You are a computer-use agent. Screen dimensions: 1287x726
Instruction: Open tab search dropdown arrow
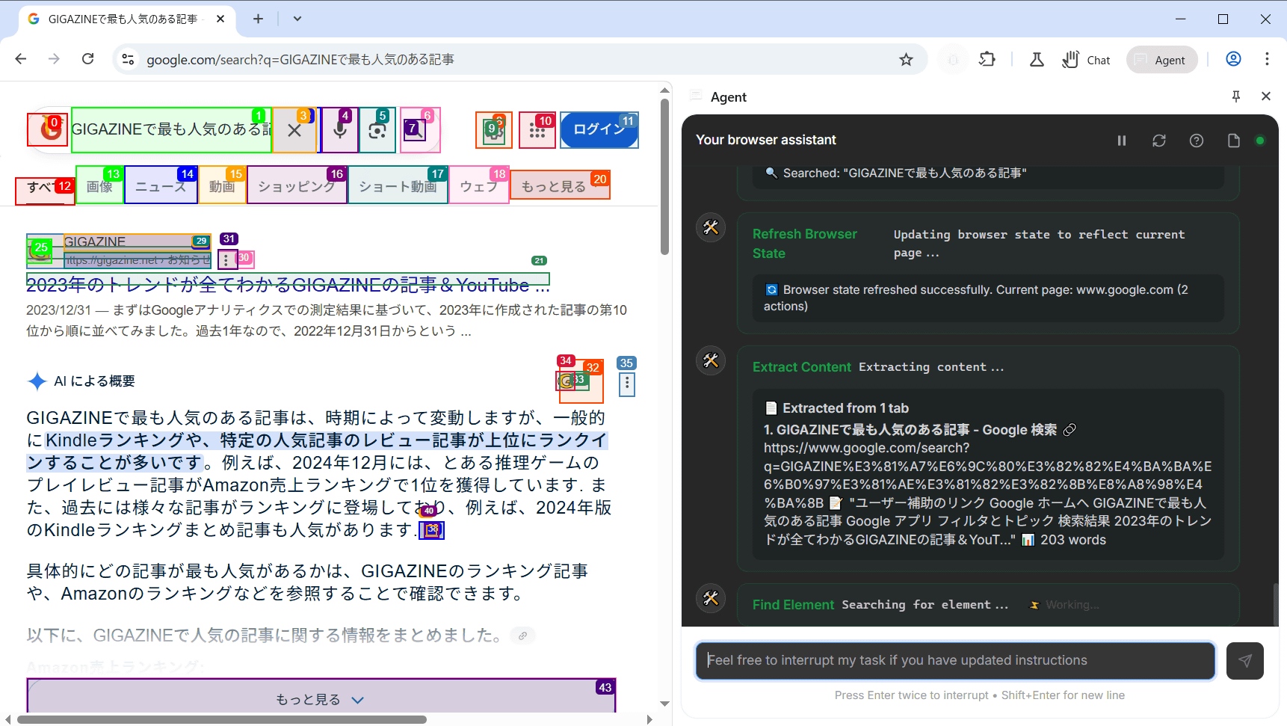[x=297, y=19]
